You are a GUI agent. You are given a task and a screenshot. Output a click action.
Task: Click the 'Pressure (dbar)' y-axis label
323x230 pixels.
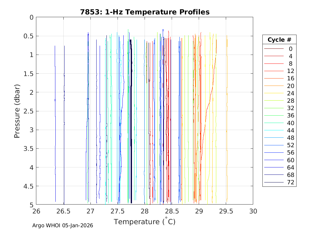point(17,111)
